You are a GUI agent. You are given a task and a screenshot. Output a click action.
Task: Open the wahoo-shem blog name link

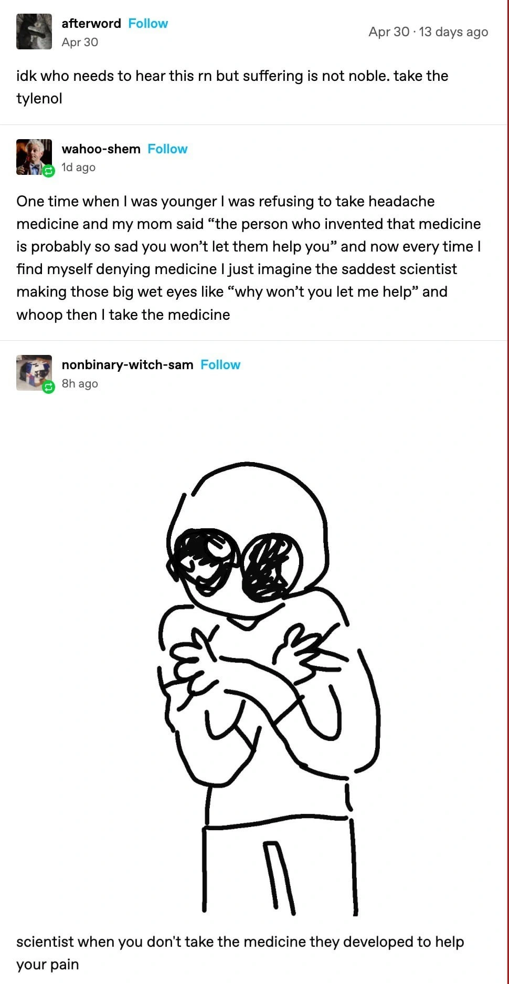click(x=101, y=149)
